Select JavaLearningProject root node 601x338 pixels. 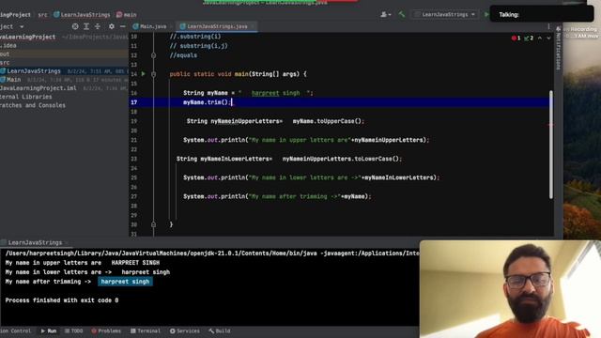pos(27,37)
